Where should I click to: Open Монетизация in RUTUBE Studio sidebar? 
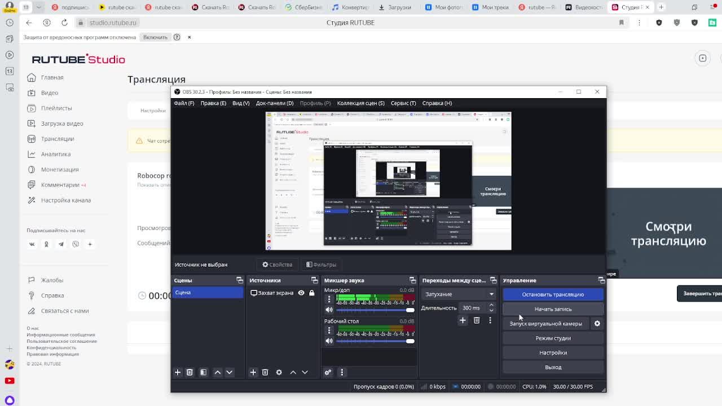click(60, 170)
